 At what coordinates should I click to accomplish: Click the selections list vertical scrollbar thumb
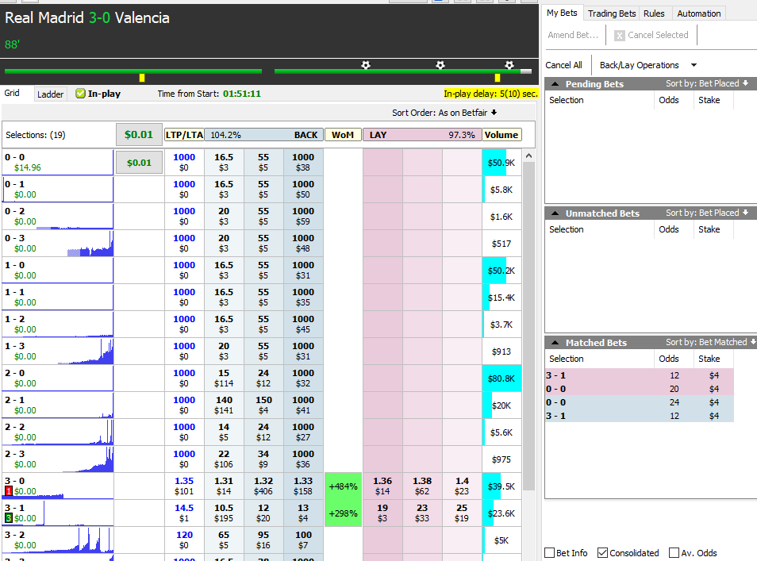pyautogui.click(x=528, y=326)
